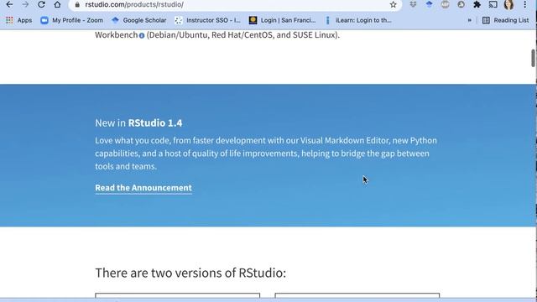537x302 pixels.
Task: Open the Chrome profile avatar
Action: click(x=509, y=4)
